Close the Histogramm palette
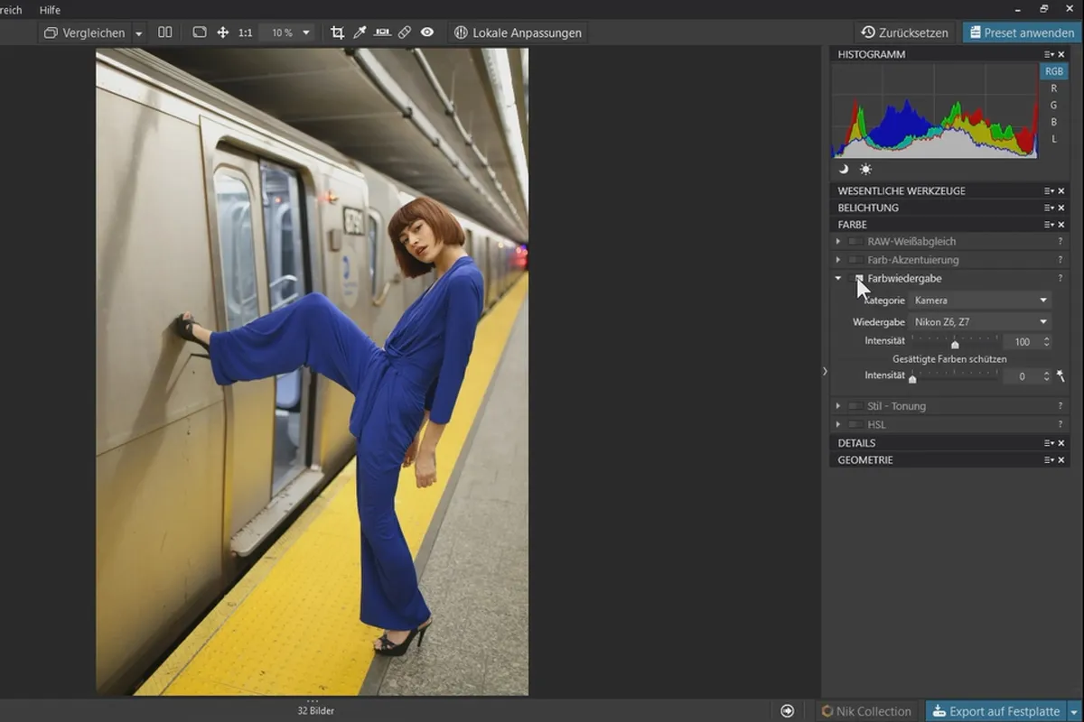Image resolution: width=1084 pixels, height=722 pixels. [x=1061, y=54]
